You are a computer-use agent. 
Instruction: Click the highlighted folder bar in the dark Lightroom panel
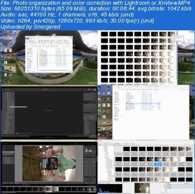[x=19, y=107]
